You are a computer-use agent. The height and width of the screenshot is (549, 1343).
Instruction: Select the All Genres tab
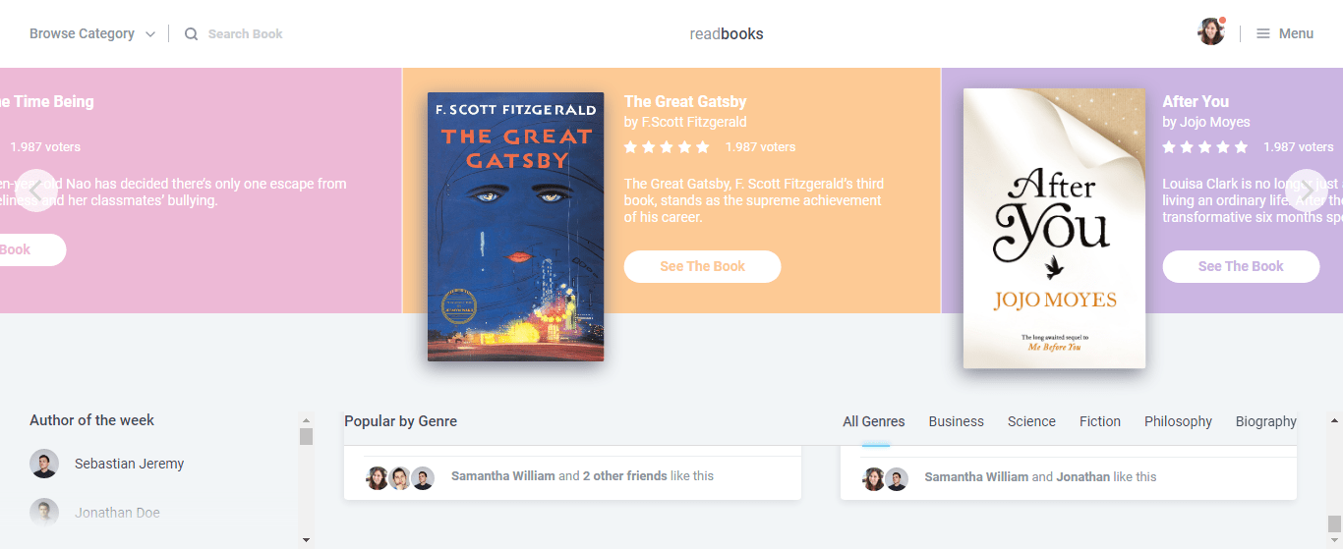(873, 421)
